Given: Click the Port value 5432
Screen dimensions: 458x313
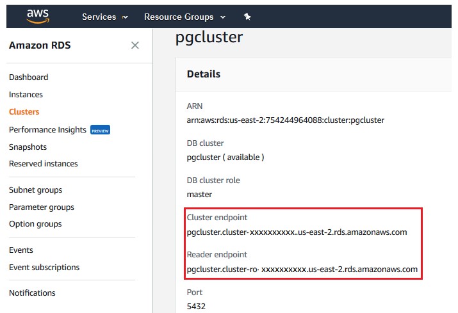Looking at the screenshot, I should tap(196, 307).
